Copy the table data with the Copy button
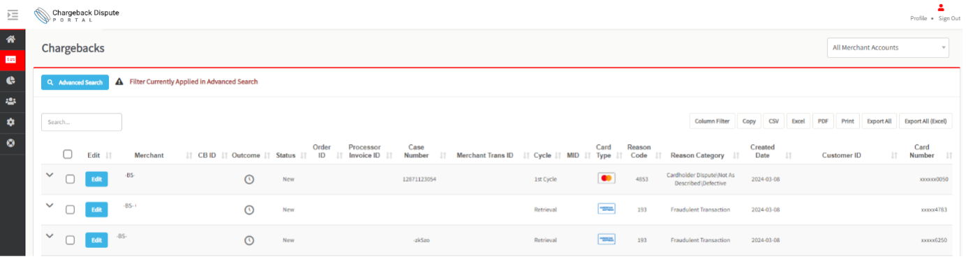The height and width of the screenshot is (259, 966). coord(749,121)
